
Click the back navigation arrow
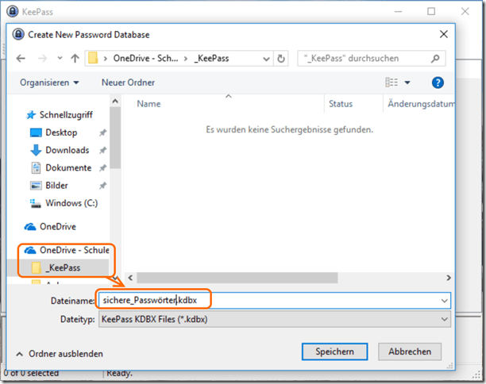point(21,59)
